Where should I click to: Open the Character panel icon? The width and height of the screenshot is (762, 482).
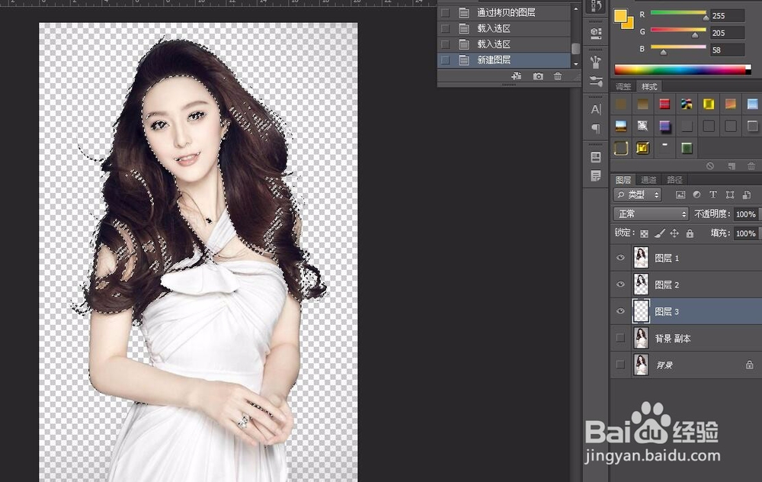596,109
